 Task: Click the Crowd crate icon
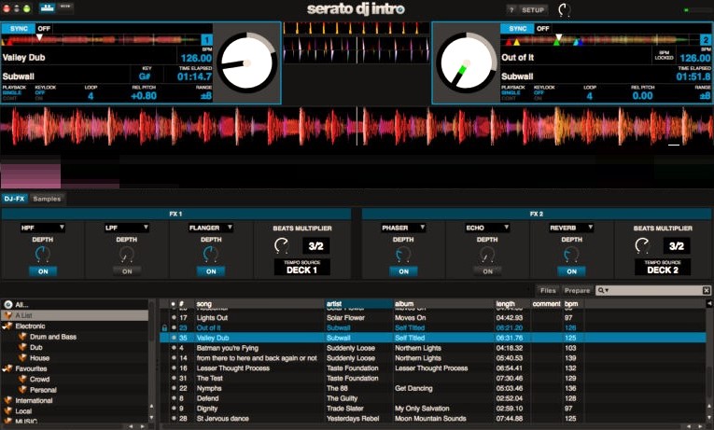coord(22,379)
